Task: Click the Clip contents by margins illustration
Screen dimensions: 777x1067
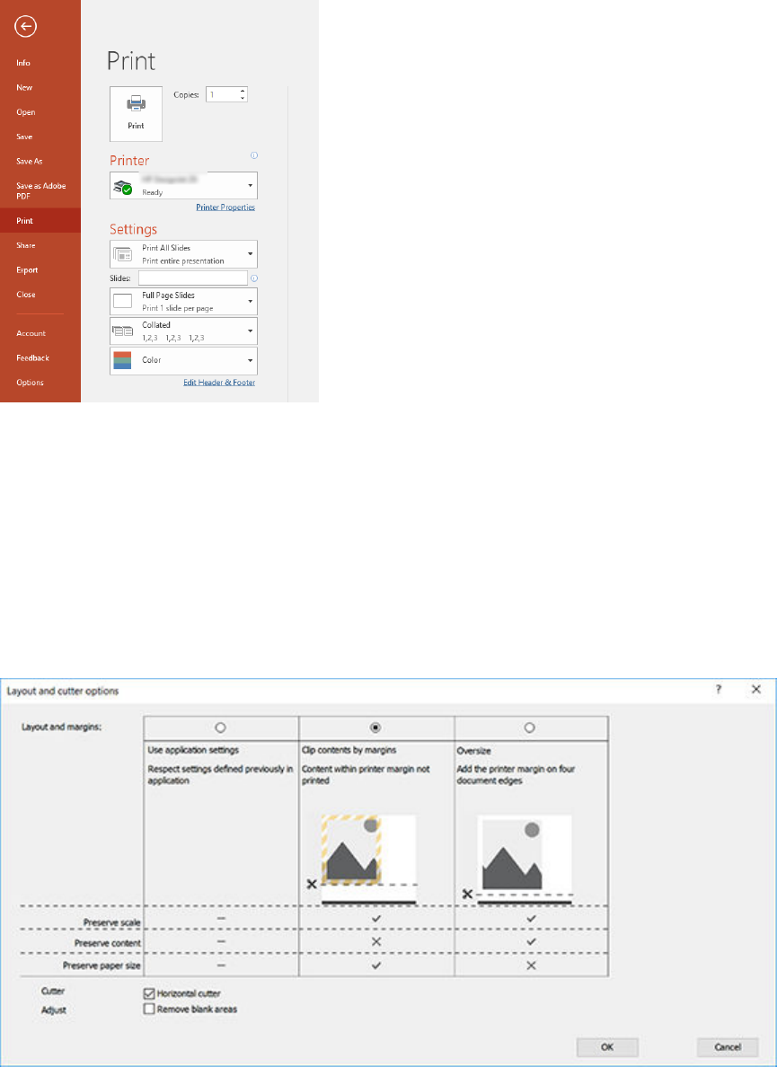Action: pyautogui.click(x=360, y=860)
